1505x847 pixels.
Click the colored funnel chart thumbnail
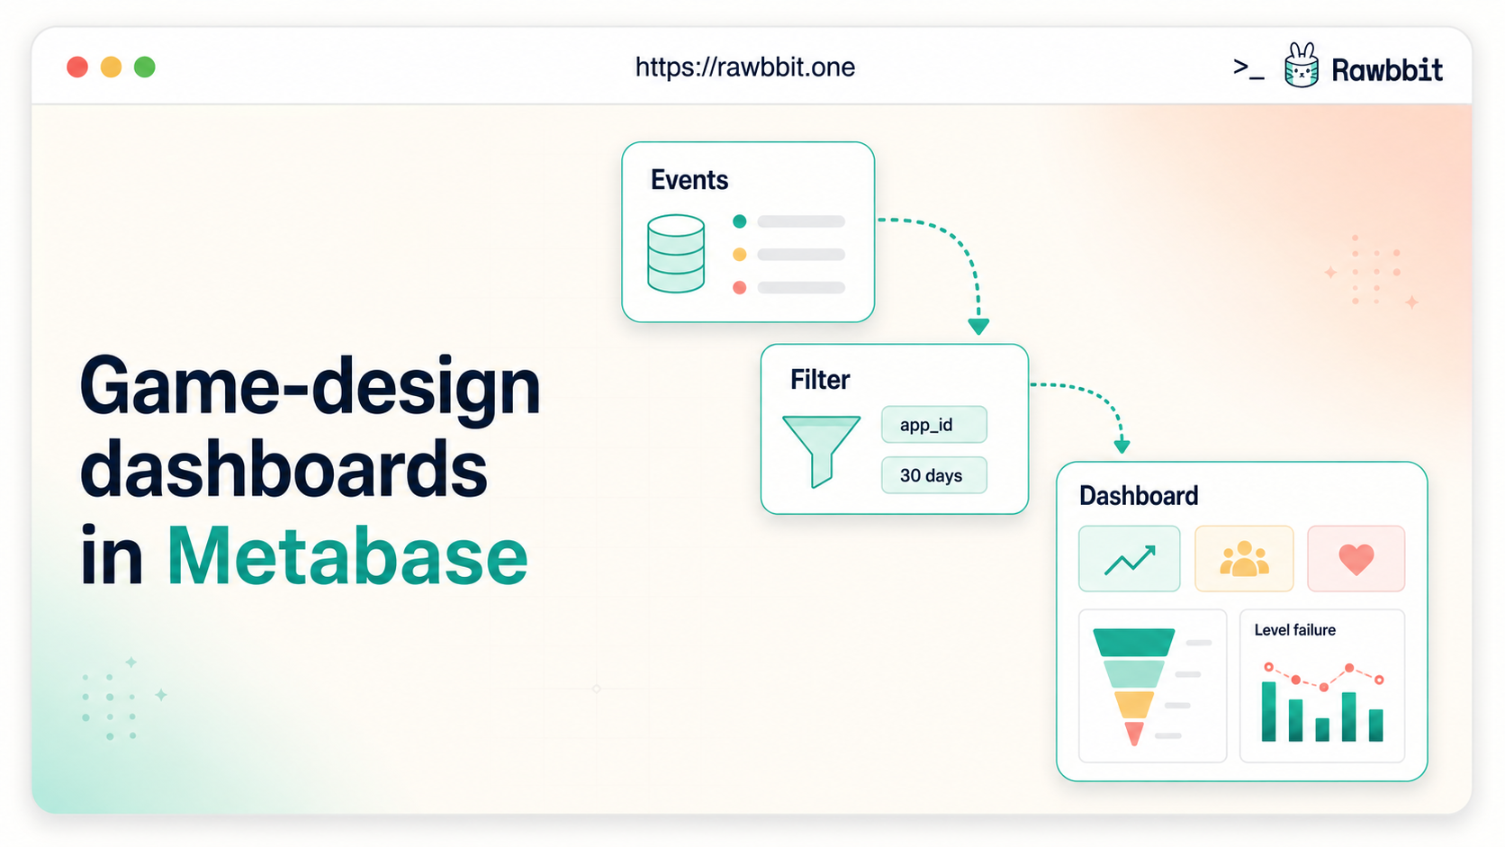point(1152,686)
